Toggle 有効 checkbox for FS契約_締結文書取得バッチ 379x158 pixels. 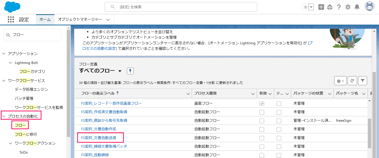tap(262, 147)
